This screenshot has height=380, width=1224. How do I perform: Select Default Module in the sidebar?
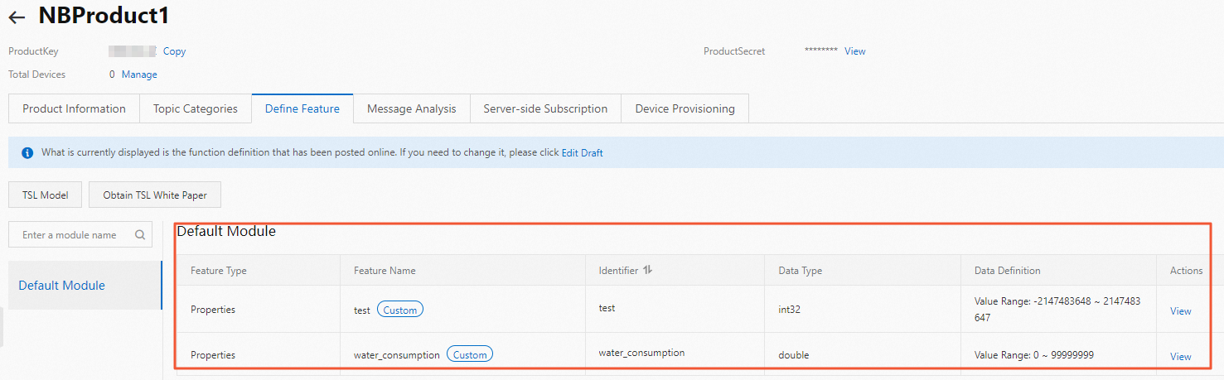62,286
